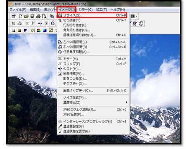This screenshot has height=149, width=186.
Task: Open the ファイル(F) menu
Action: 18,10
